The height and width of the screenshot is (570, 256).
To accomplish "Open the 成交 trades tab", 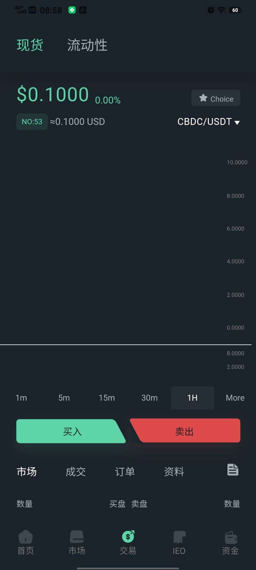I will 76,471.
